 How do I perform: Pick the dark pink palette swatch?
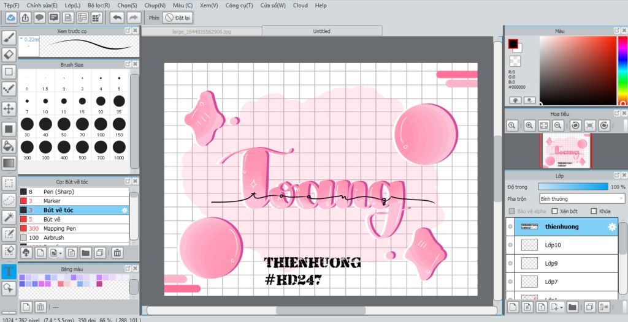[99, 283]
